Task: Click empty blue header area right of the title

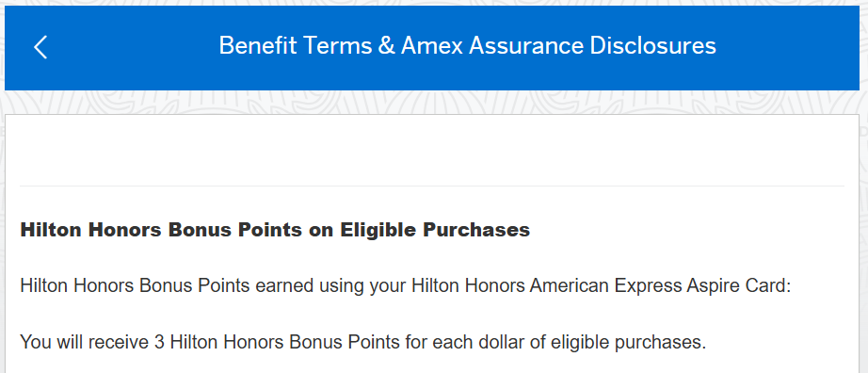Action: pyautogui.click(x=786, y=47)
